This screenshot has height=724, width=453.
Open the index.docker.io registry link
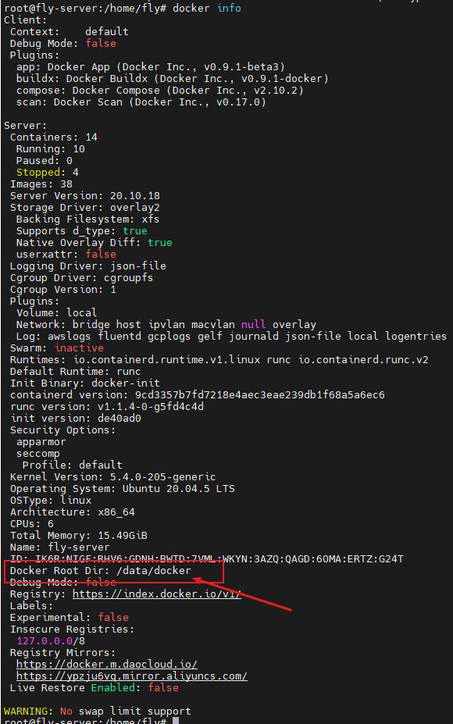[156, 594]
